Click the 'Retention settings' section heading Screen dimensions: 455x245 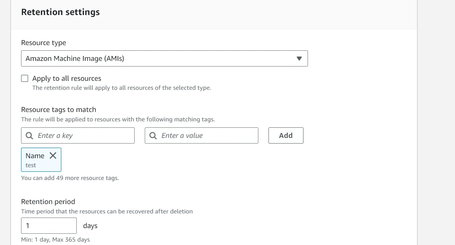(61, 12)
